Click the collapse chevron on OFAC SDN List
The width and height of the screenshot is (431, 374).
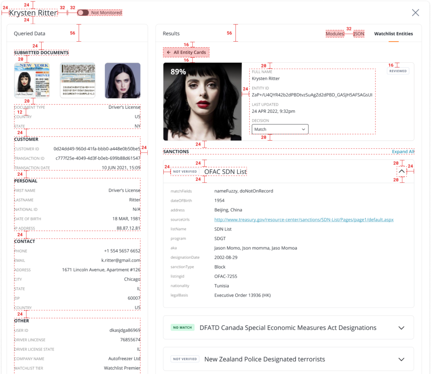402,171
